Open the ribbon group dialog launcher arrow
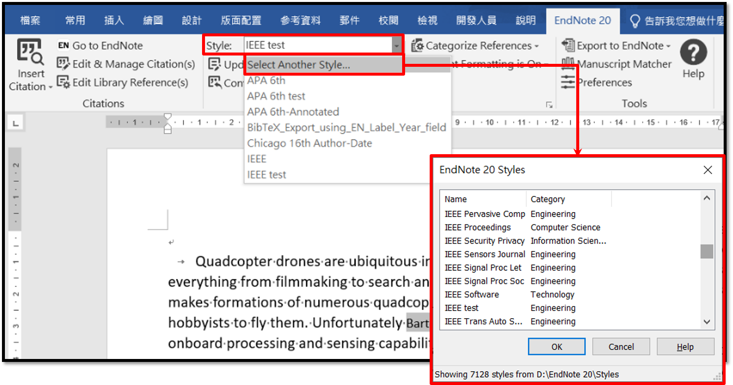733x385 pixels. click(x=549, y=105)
